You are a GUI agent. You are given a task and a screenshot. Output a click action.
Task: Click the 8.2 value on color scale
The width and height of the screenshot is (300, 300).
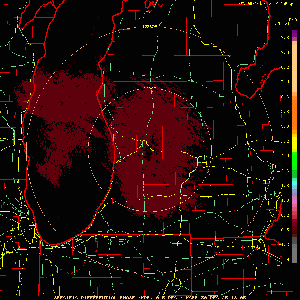pyautogui.click(x=285, y=67)
